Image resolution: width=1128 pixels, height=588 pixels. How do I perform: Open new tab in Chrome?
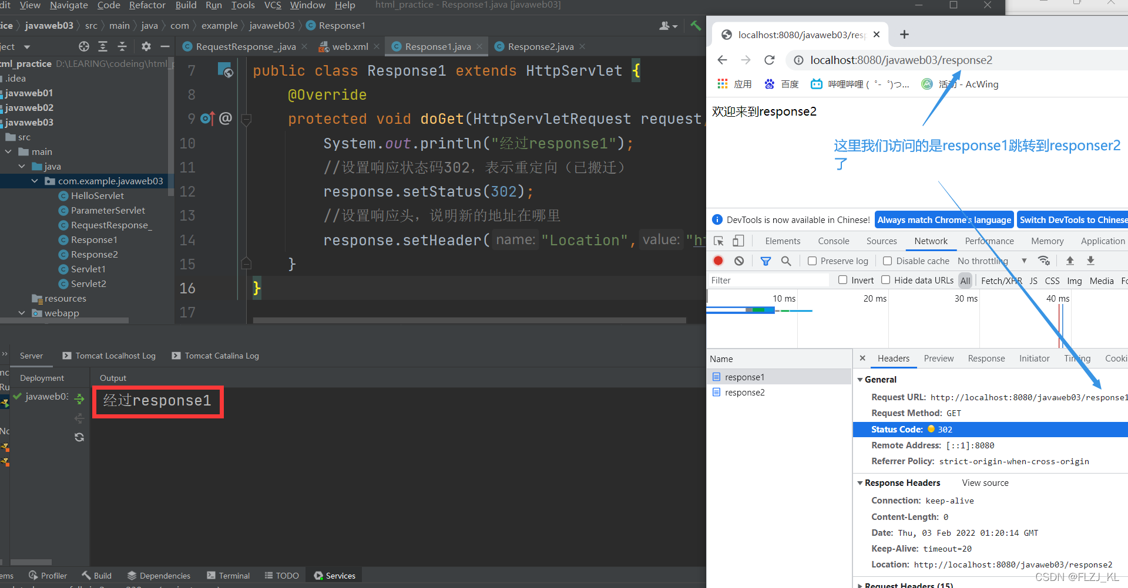tap(904, 35)
